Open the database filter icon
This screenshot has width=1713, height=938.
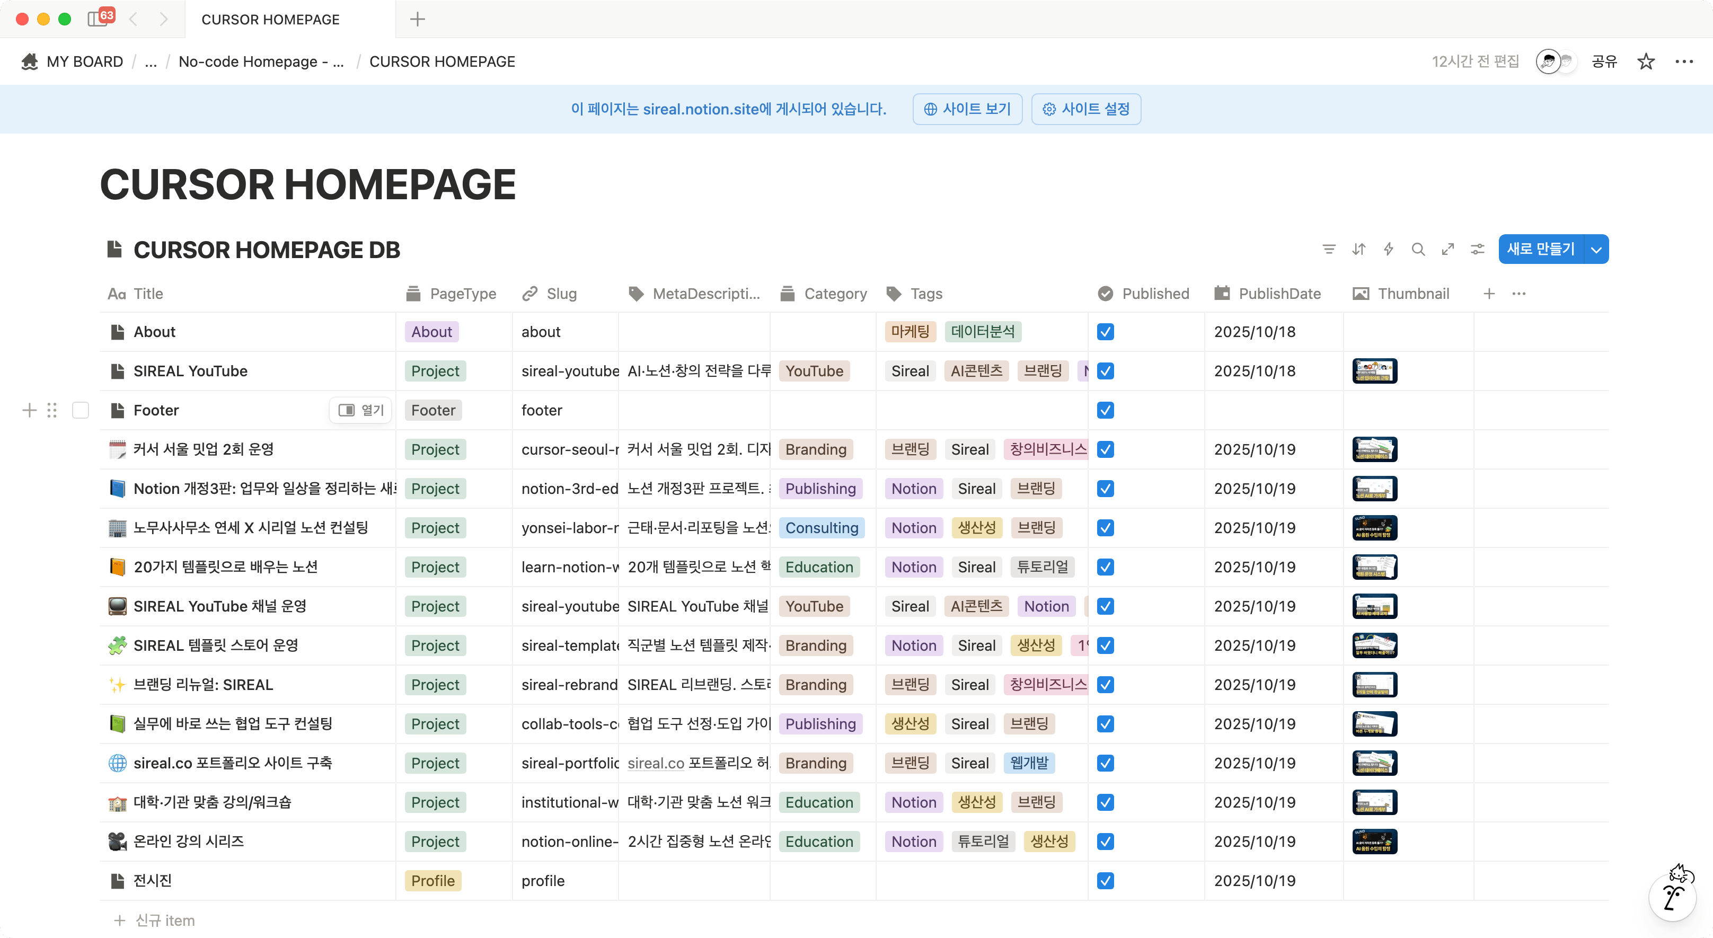pyautogui.click(x=1329, y=249)
